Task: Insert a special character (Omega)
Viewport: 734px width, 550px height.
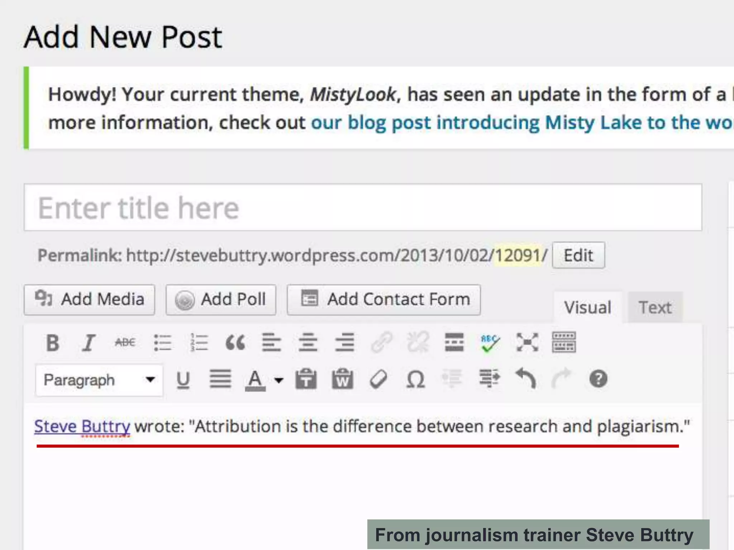Action: pos(415,380)
